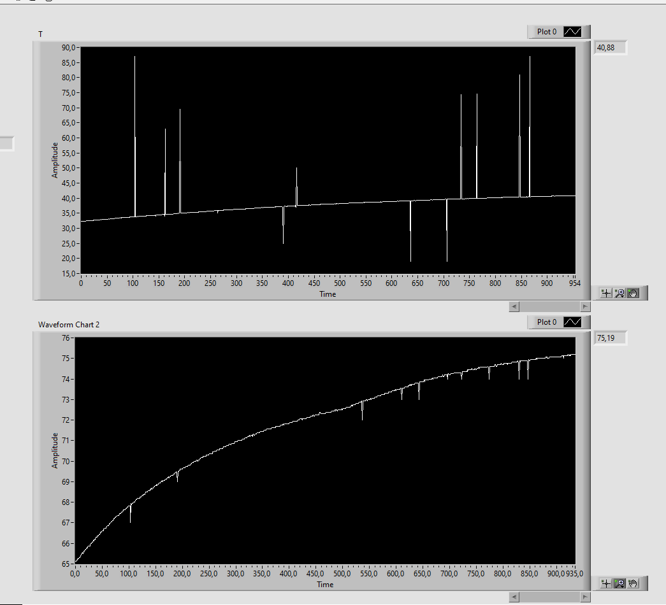Select pan hand tool on Waveform Chart 2 palette
The width and height of the screenshot is (666, 605).
tap(633, 583)
